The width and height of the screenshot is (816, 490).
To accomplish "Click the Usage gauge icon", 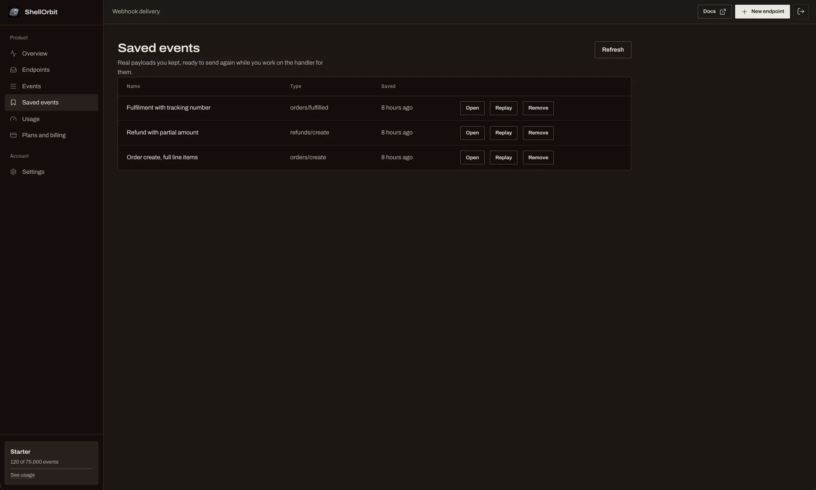I will [13, 119].
